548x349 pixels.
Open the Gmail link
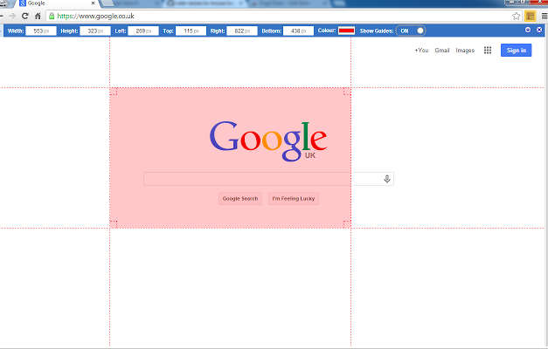point(441,51)
